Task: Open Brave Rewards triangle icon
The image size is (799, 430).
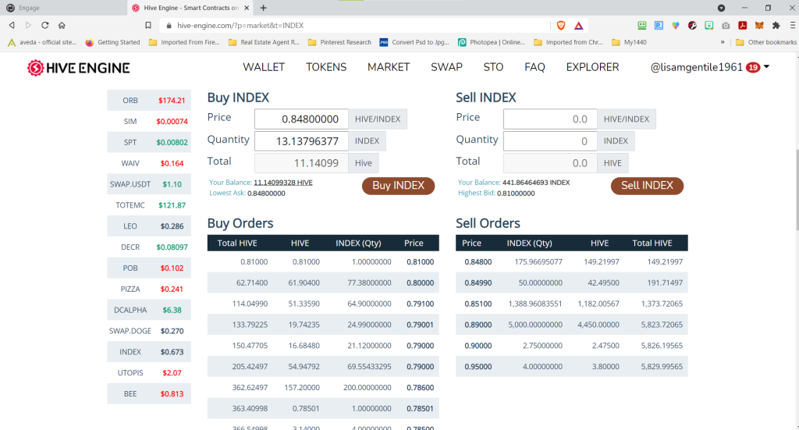Action: coord(578,26)
